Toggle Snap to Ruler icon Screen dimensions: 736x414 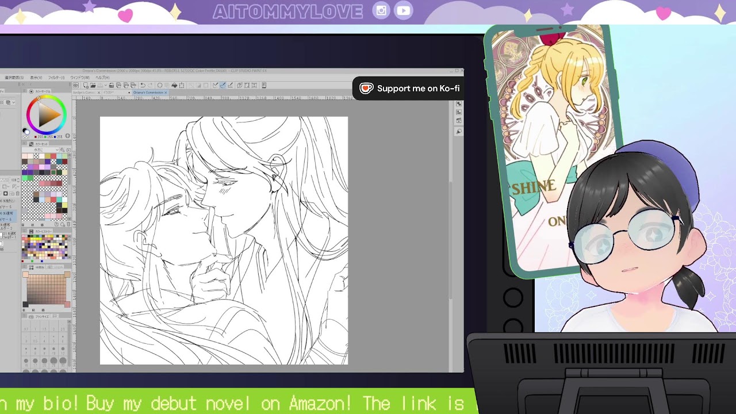(x=216, y=85)
